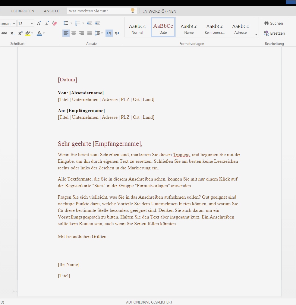The image size is (296, 305).
Task: Apply strikethrough formatting
Action: [4, 33]
